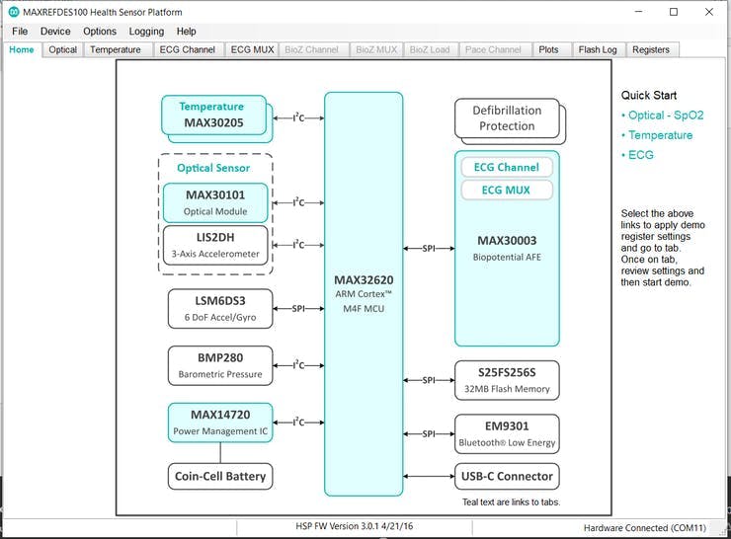Click the ECG quick start link

coord(640,155)
